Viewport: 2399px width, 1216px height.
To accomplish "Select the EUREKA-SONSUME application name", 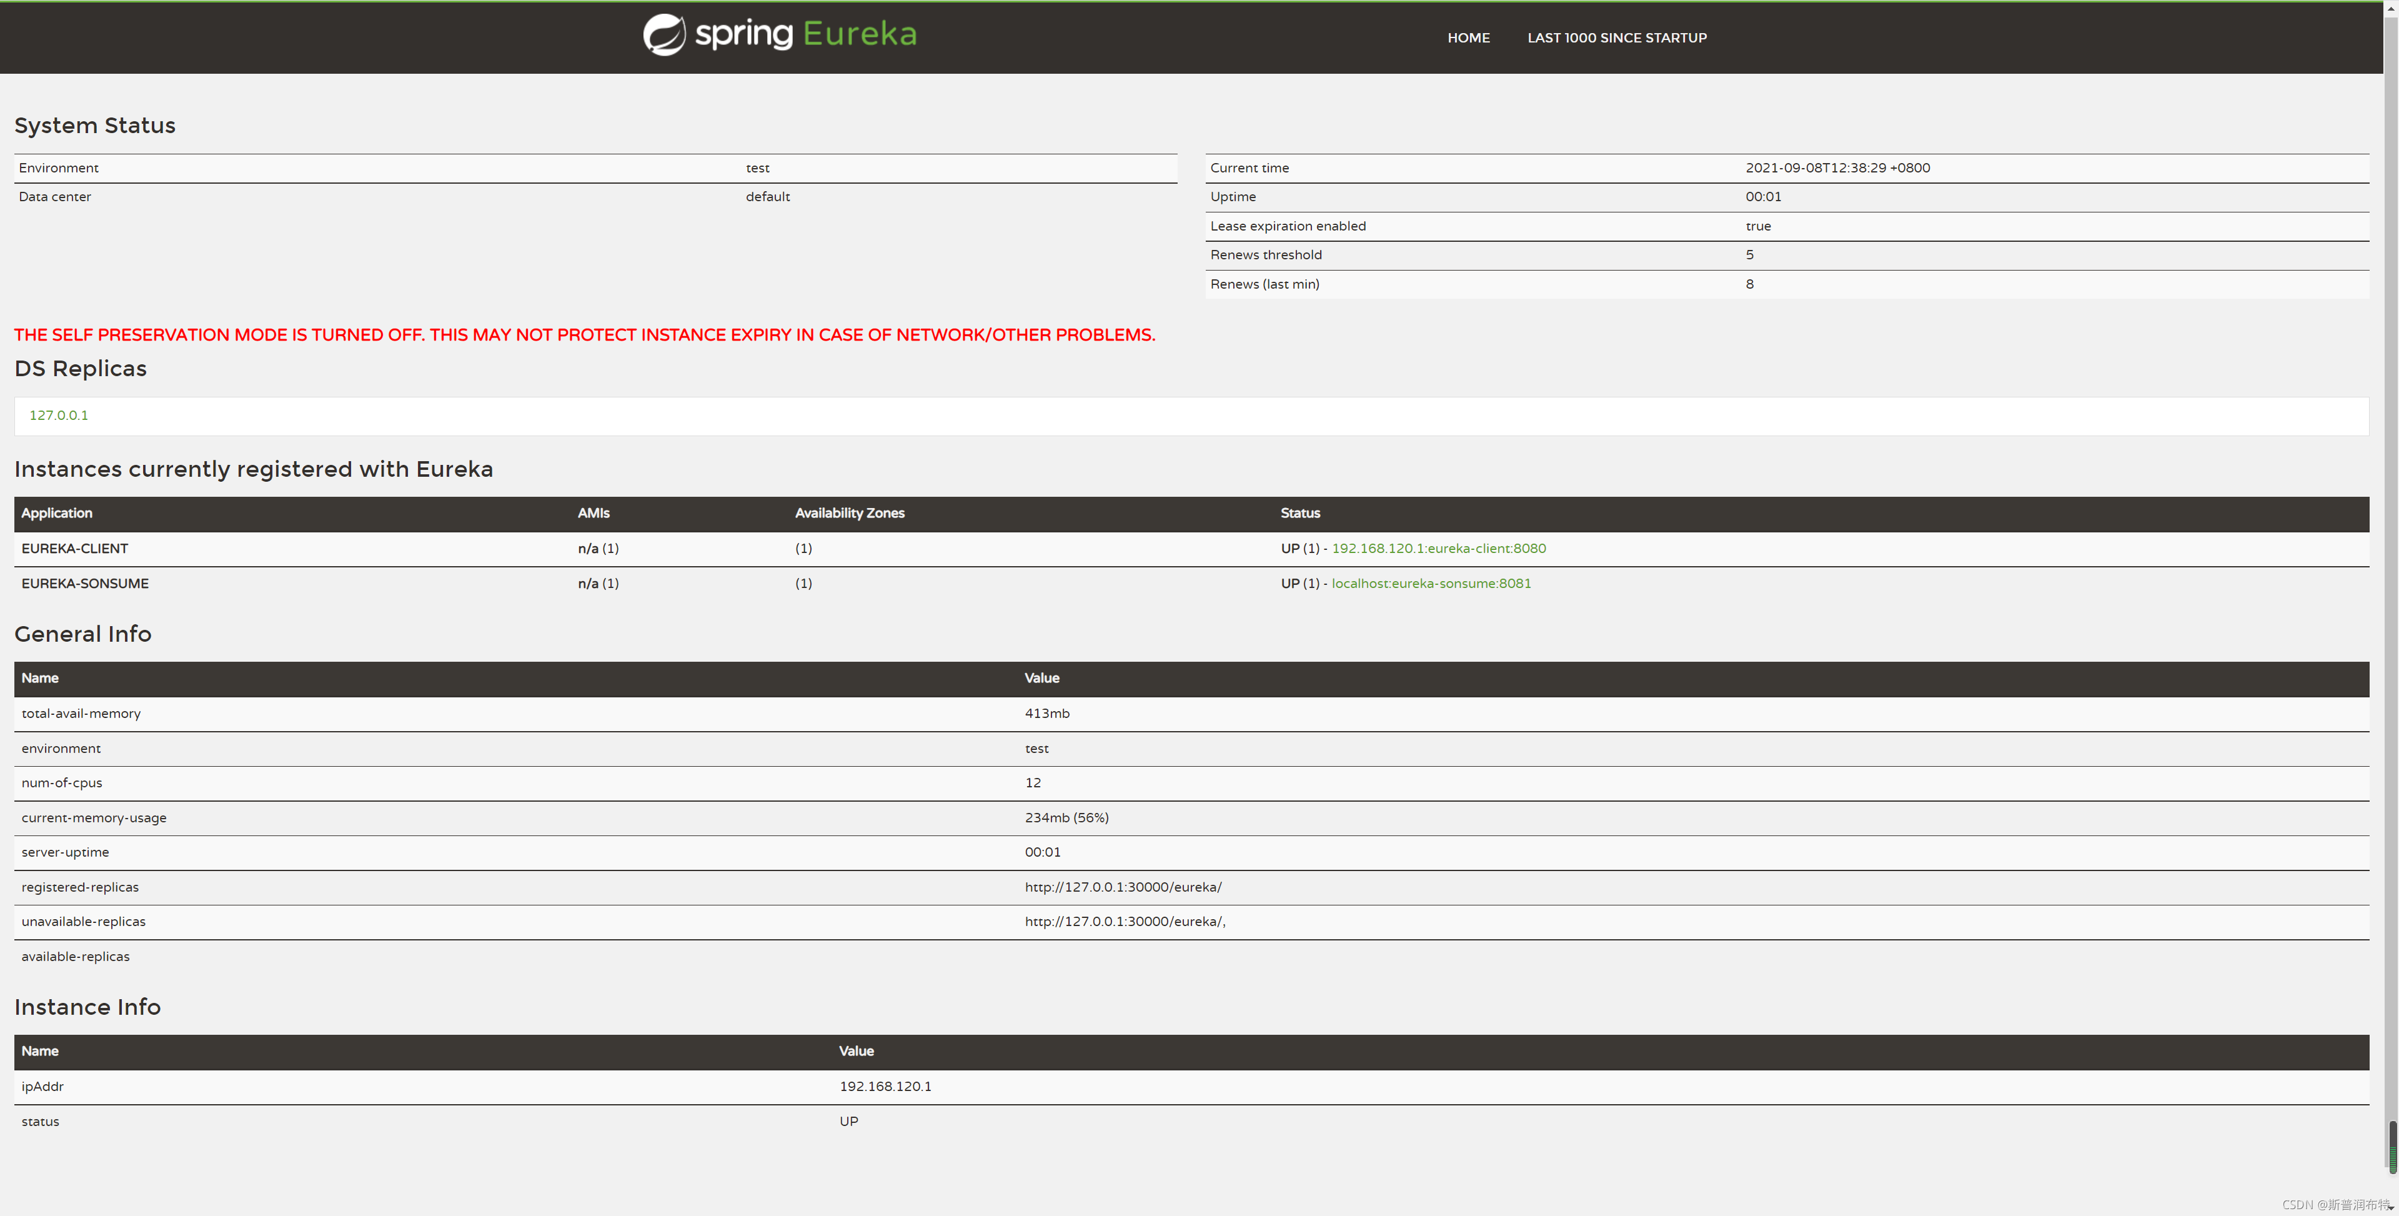I will (85, 583).
